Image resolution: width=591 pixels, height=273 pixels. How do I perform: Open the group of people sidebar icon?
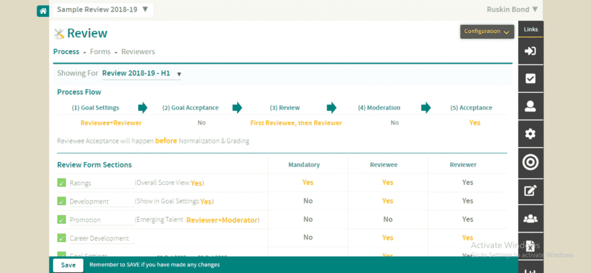[531, 219]
